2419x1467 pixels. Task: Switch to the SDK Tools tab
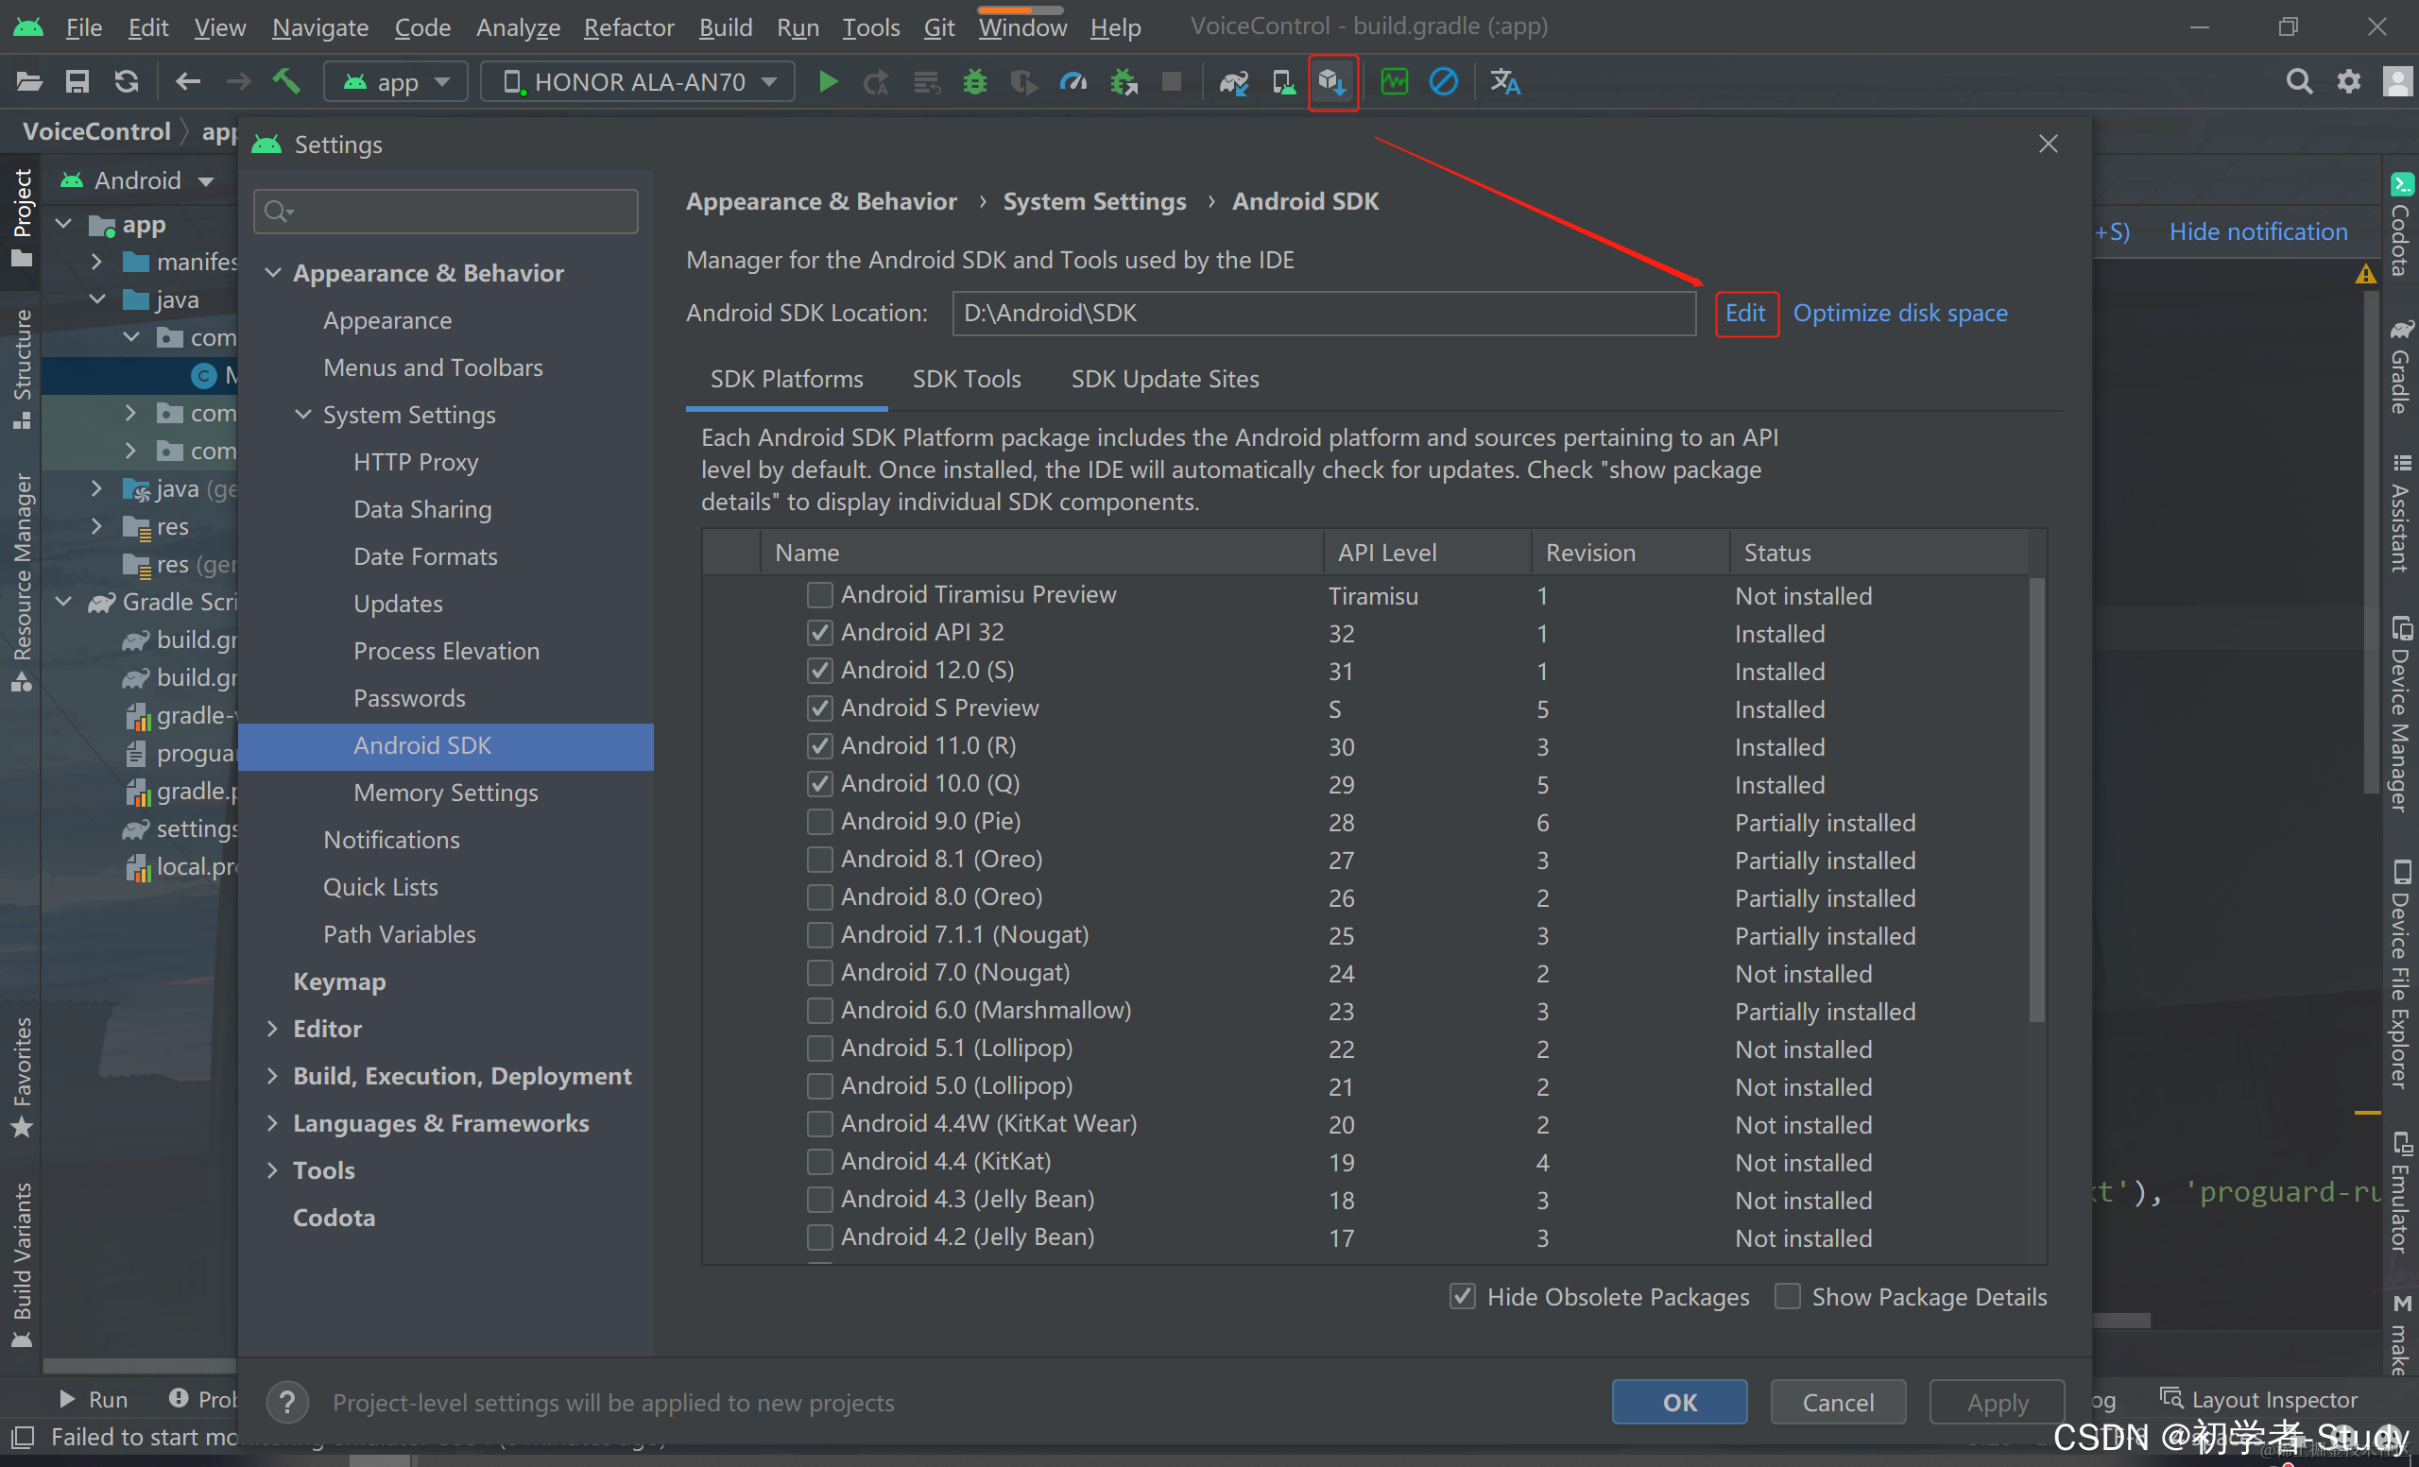coord(966,379)
